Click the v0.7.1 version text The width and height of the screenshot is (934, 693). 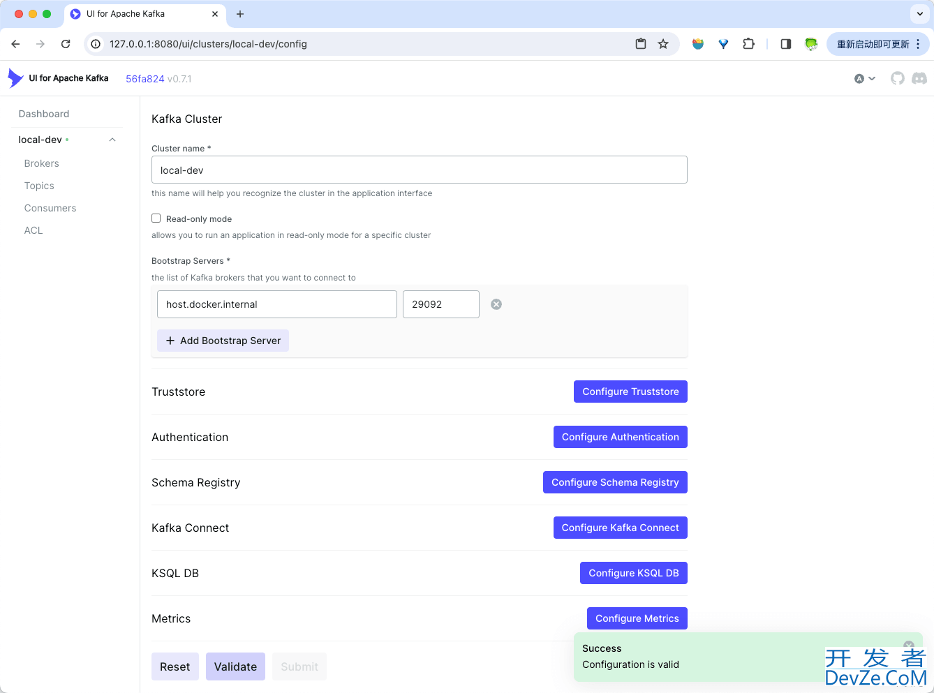point(179,79)
